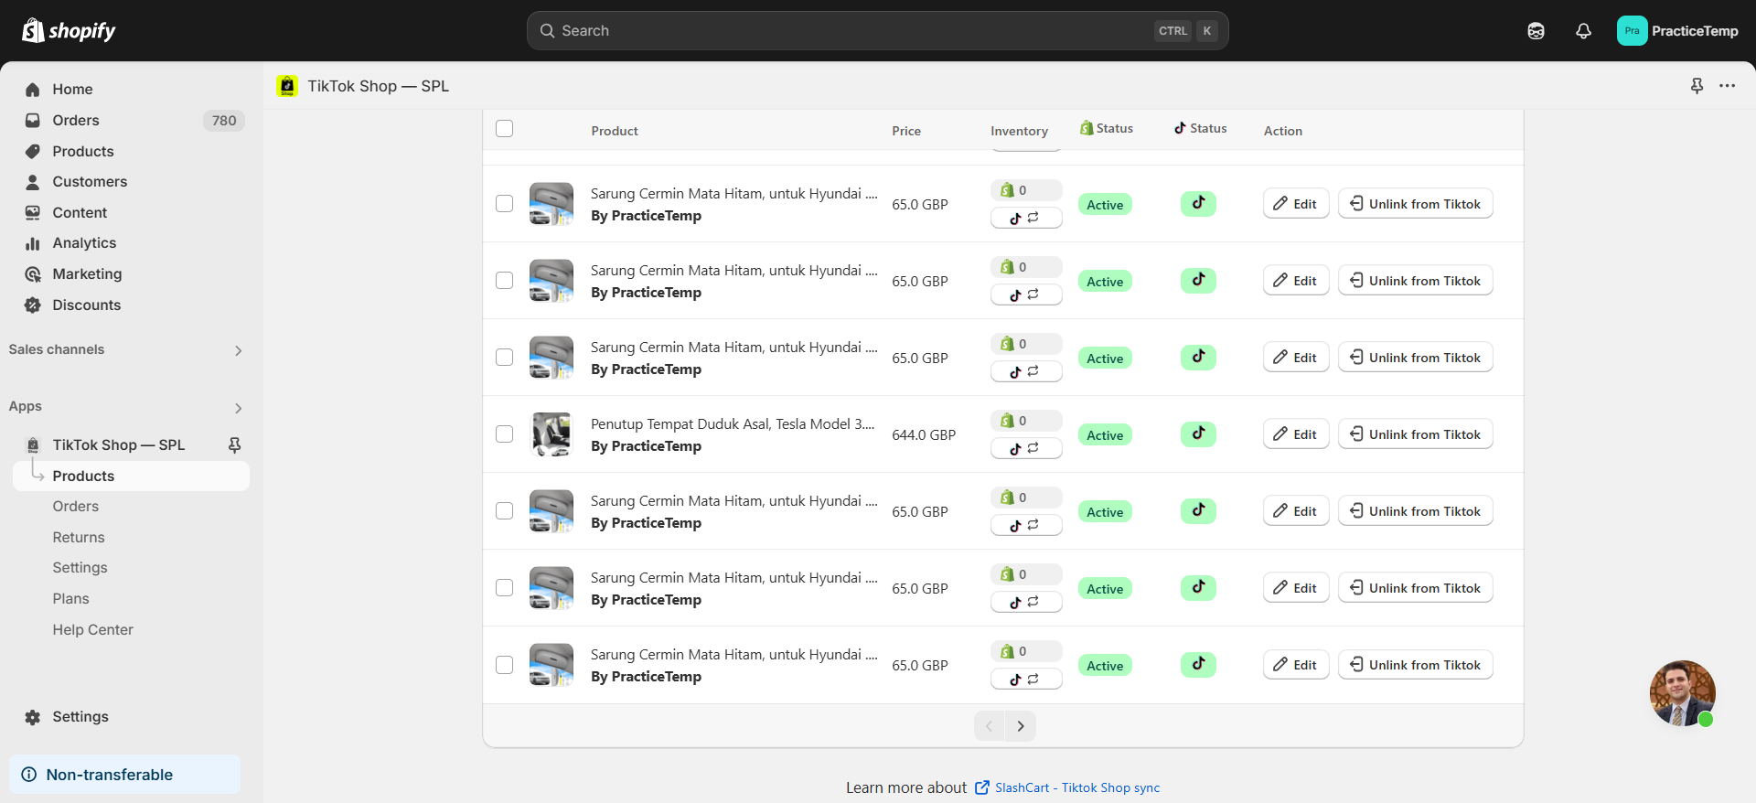Edit the Penutup Tempat Duduk product
This screenshot has width=1756, height=803.
pos(1296,434)
